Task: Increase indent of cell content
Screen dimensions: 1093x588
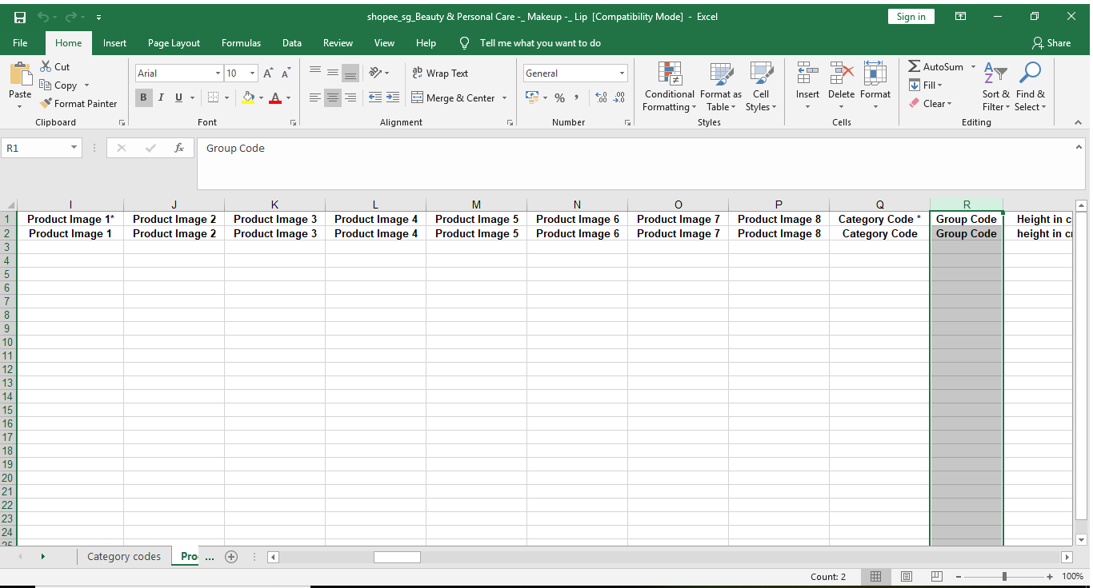Action: click(392, 97)
